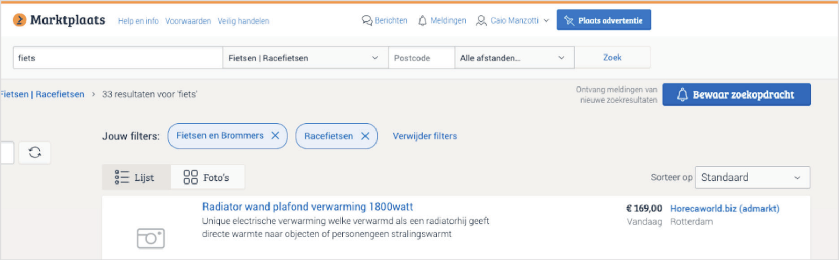The width and height of the screenshot is (839, 260).
Task: Click the Bewaar zoekopdracht button
Action: pos(736,94)
